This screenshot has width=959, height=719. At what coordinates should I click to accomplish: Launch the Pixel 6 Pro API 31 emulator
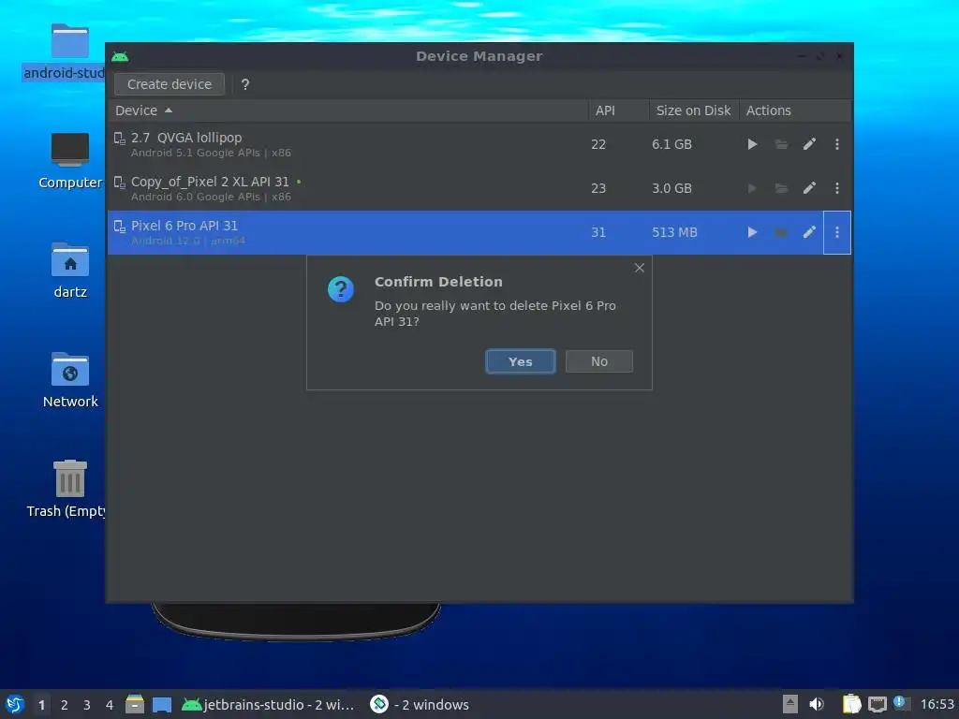click(x=752, y=232)
